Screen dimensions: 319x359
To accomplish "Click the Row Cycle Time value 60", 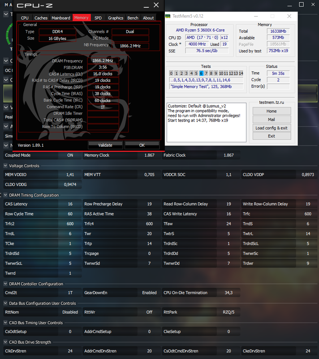I will 70,214.
